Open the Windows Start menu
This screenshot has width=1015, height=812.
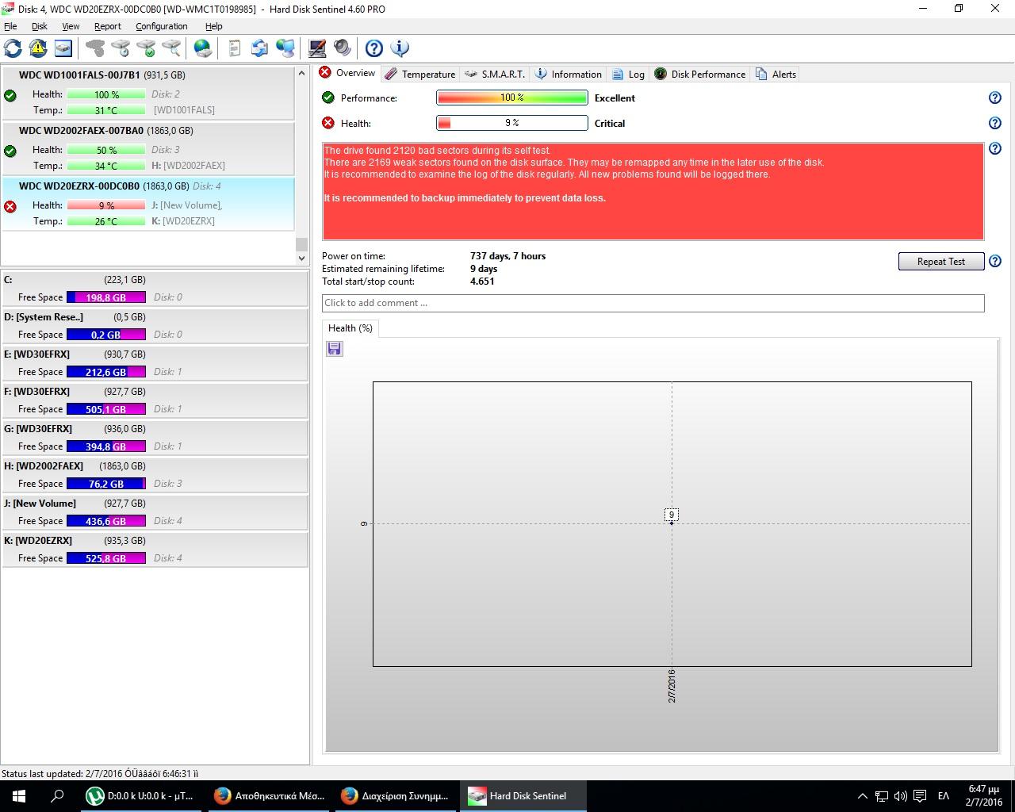click(x=19, y=795)
